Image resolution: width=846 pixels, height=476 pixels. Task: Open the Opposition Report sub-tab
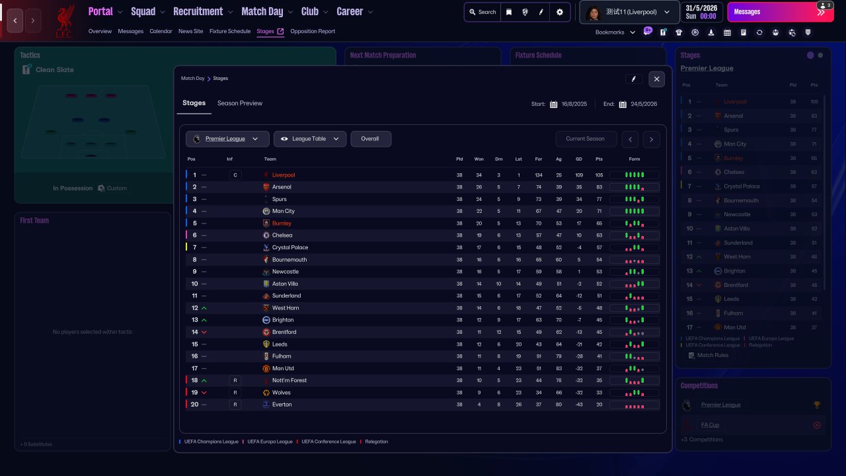click(313, 31)
